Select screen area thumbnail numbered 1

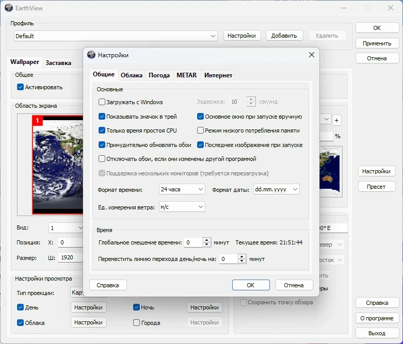(x=58, y=165)
